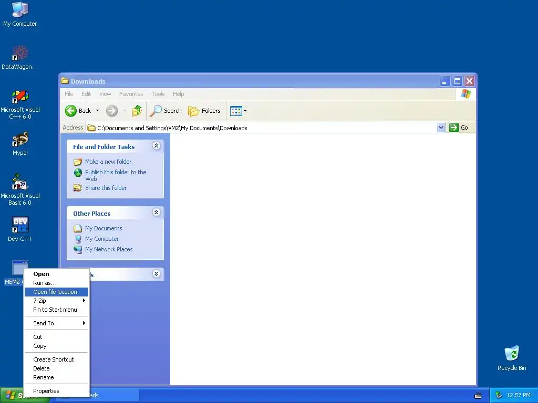538x403 pixels.
Task: Click Share this folder link
Action: coord(106,188)
